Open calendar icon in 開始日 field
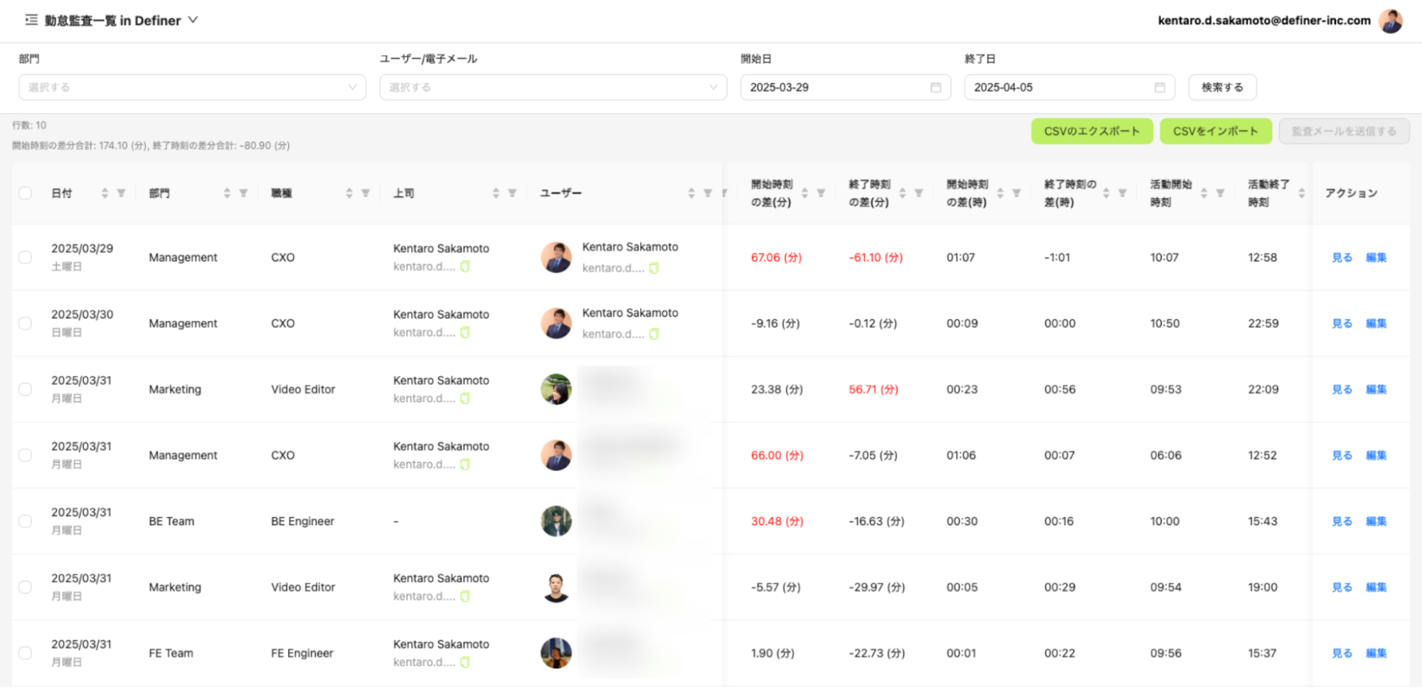This screenshot has width=1422, height=688. pyautogui.click(x=935, y=88)
